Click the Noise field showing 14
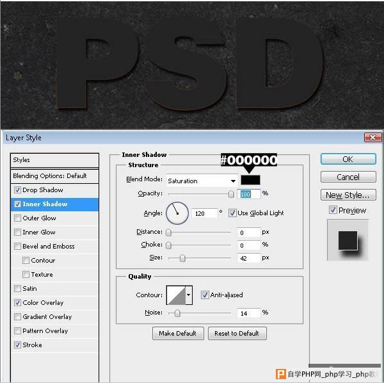This screenshot has height=383, width=384. (x=248, y=313)
